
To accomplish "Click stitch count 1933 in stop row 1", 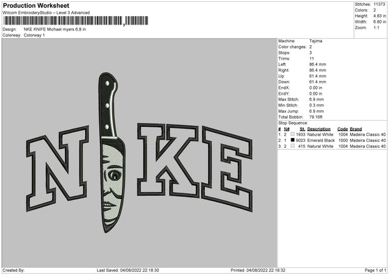I will (x=300, y=134).
